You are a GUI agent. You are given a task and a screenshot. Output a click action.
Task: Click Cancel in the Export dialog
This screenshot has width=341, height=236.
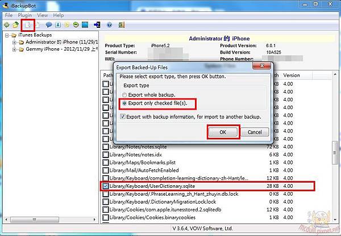(255, 132)
